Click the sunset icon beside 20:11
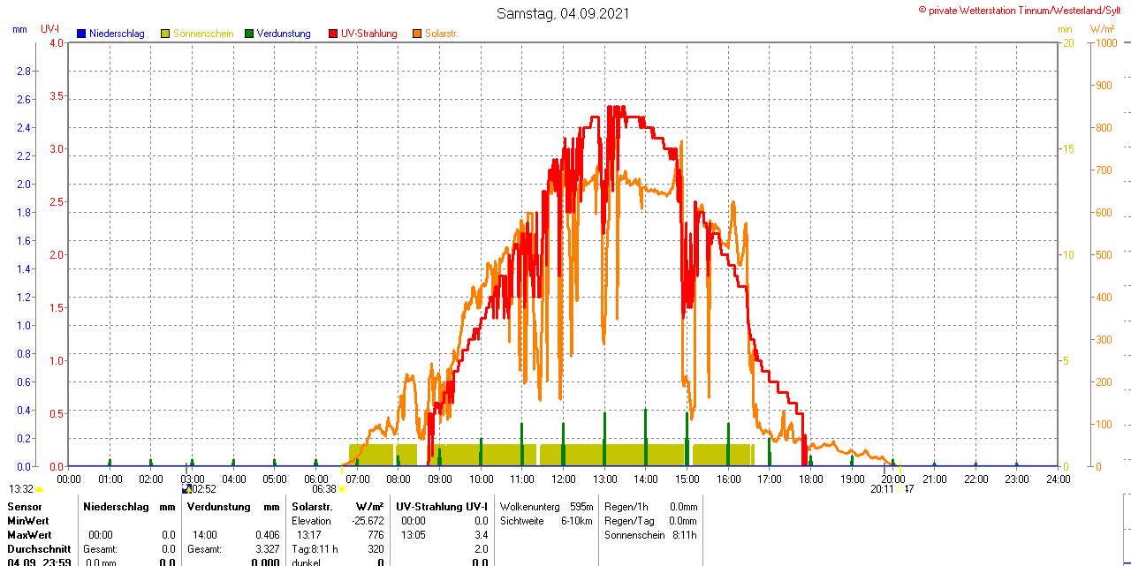 (x=899, y=489)
